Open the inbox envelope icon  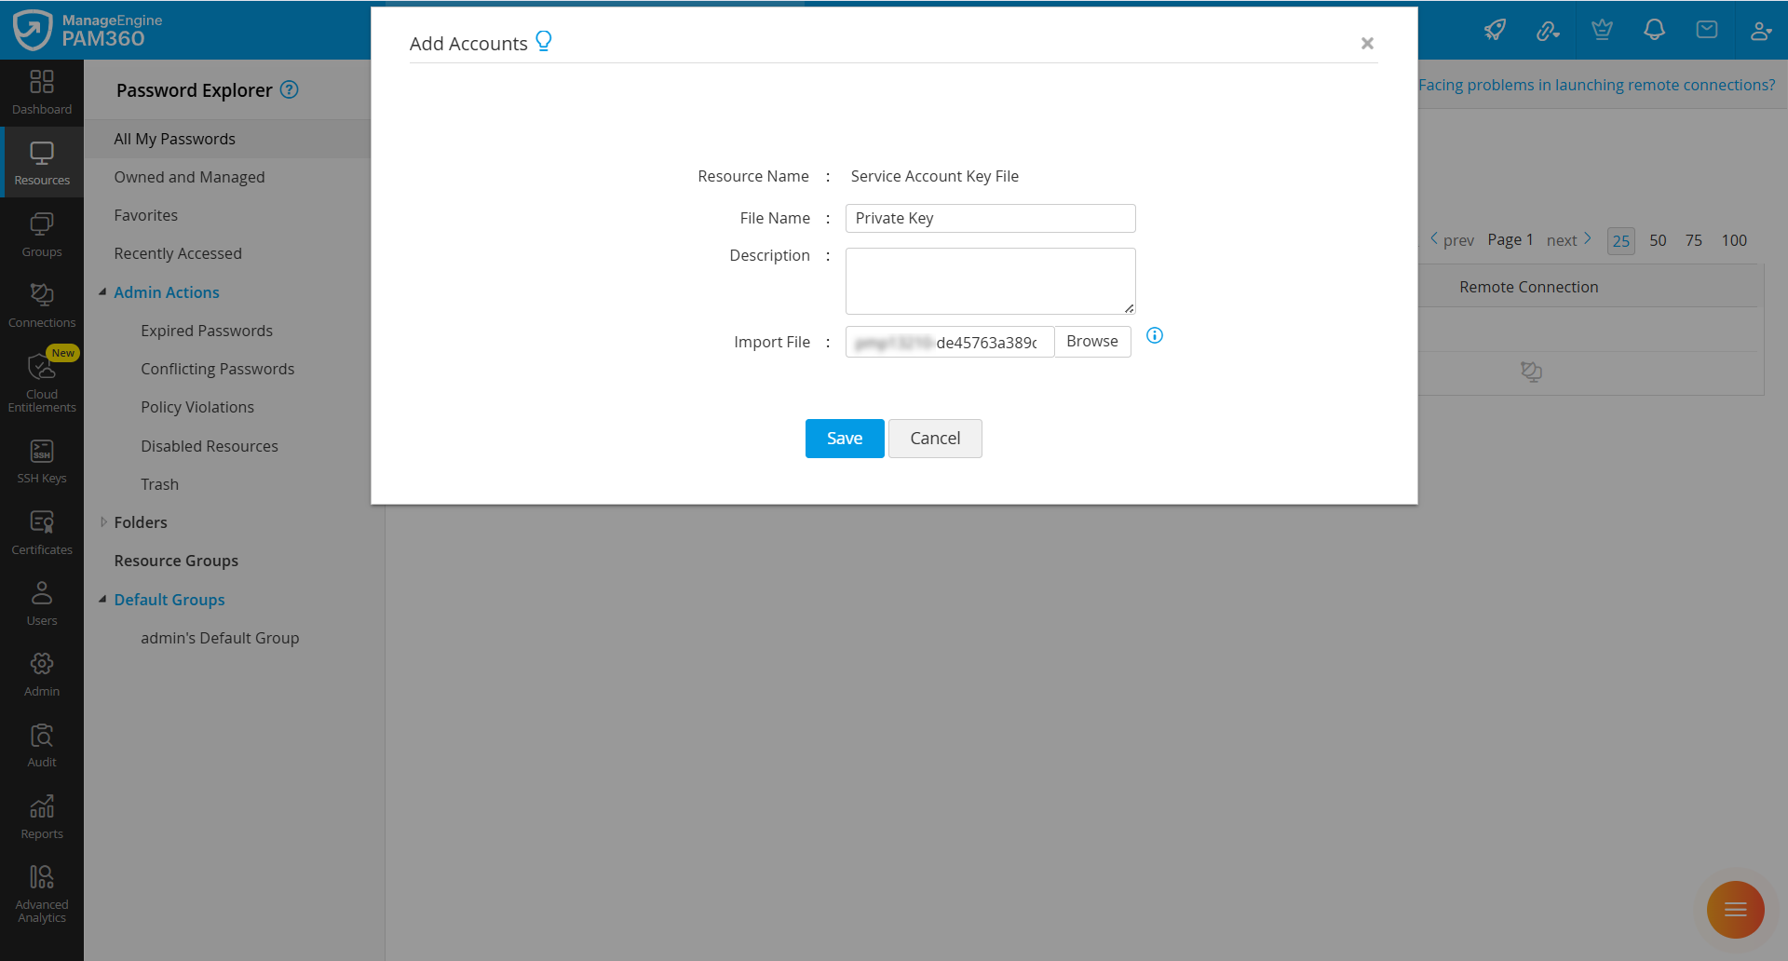coord(1707,30)
